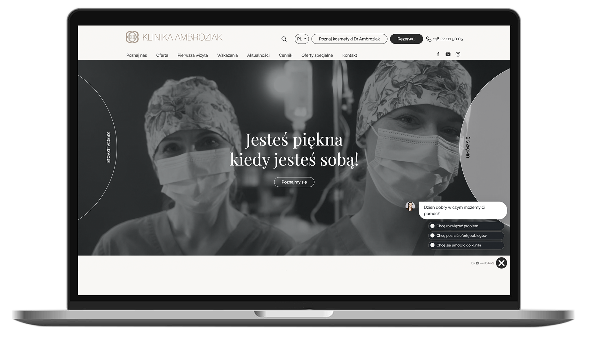
Task: Open the Oferta menu item
Action: [x=162, y=55]
